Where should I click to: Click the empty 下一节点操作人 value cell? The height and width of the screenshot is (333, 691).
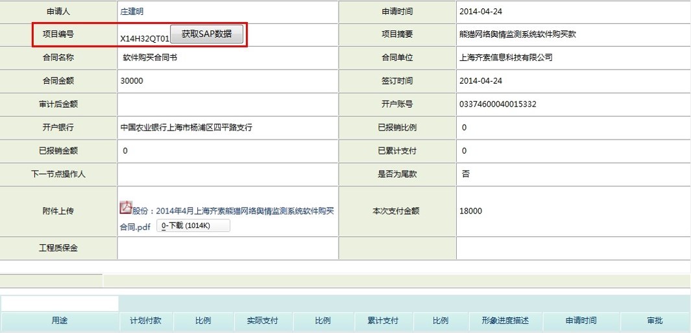click(x=227, y=175)
